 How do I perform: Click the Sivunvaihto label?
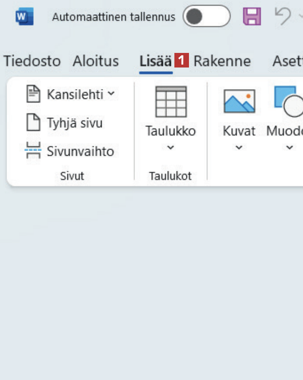click(80, 152)
